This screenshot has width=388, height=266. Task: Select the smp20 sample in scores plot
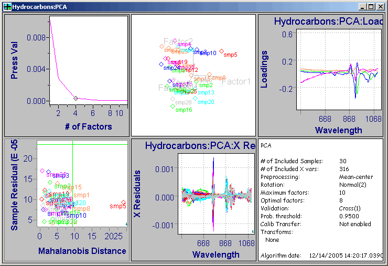tap(195, 98)
